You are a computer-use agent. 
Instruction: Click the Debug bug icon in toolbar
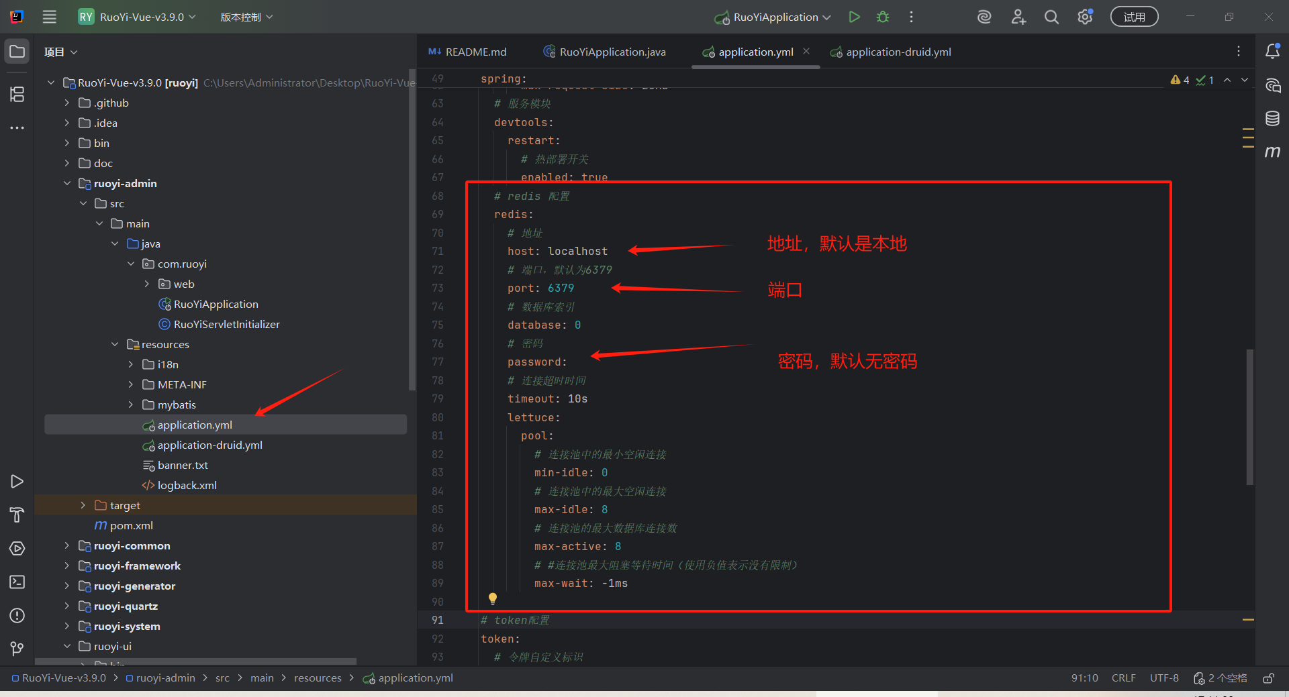tap(883, 17)
